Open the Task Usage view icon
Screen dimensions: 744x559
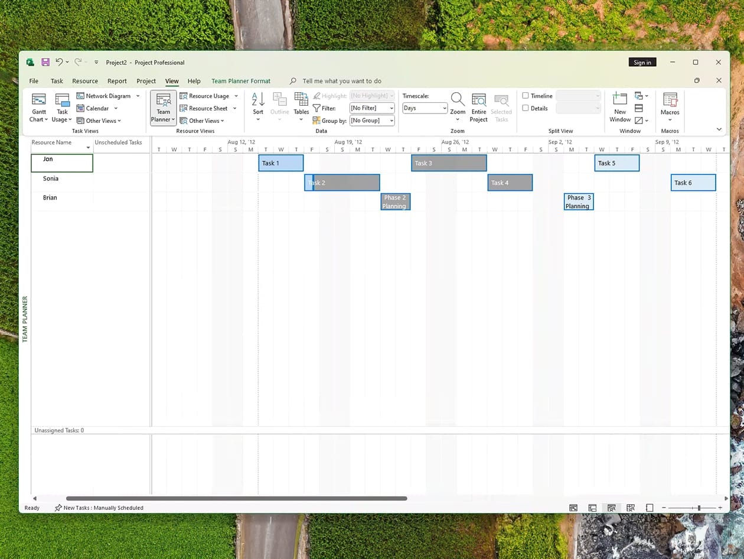62,100
